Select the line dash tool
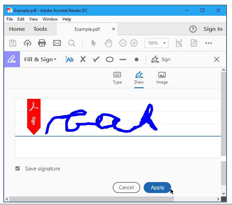This screenshot has width=232, height=205. [123, 60]
